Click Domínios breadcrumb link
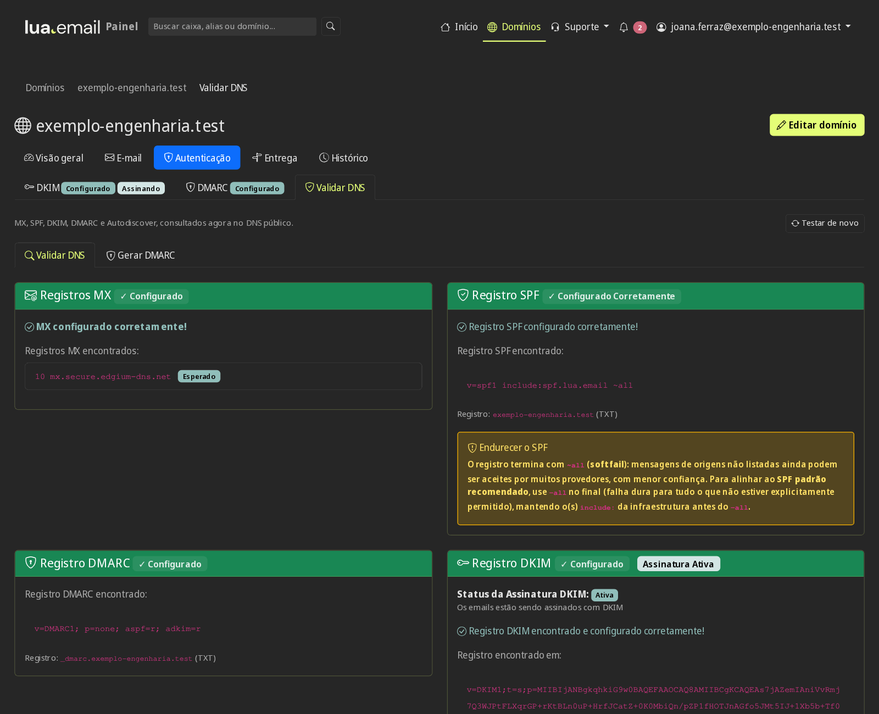This screenshot has width=879, height=714. (x=45, y=88)
